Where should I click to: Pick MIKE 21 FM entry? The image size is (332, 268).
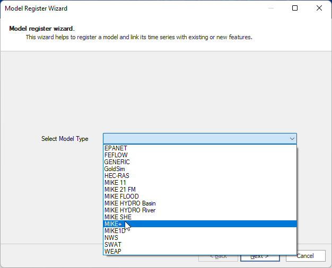tap(200, 190)
